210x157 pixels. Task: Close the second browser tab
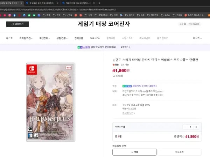pos(58,3)
